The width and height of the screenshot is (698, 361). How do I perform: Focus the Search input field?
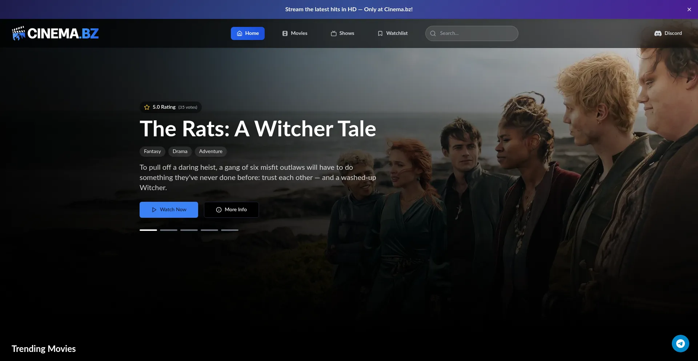[x=476, y=33]
